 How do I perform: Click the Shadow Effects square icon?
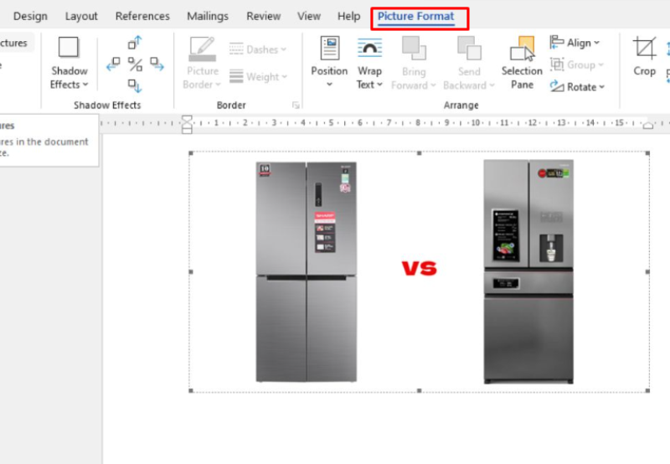click(x=69, y=47)
